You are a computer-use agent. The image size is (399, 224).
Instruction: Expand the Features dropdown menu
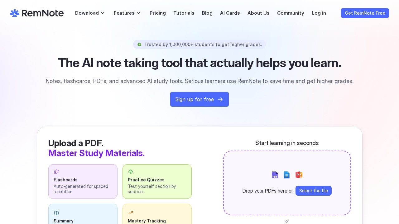click(x=127, y=13)
